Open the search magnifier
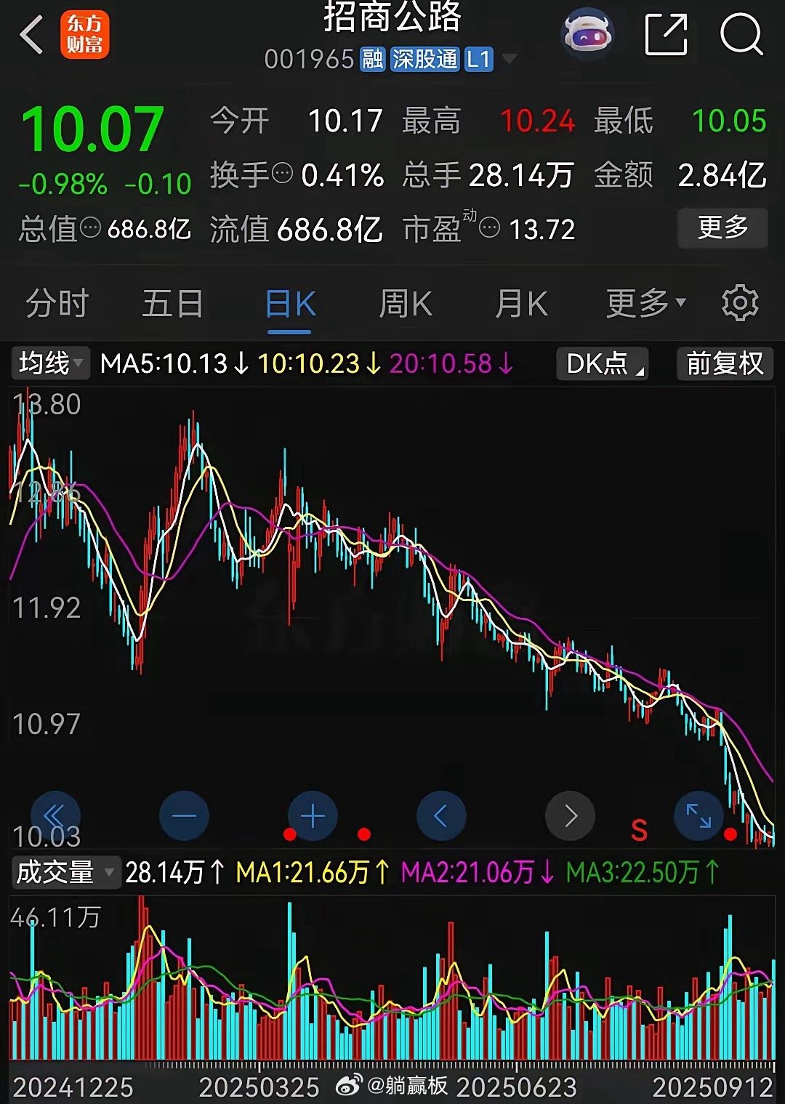785x1104 pixels. coord(741,34)
